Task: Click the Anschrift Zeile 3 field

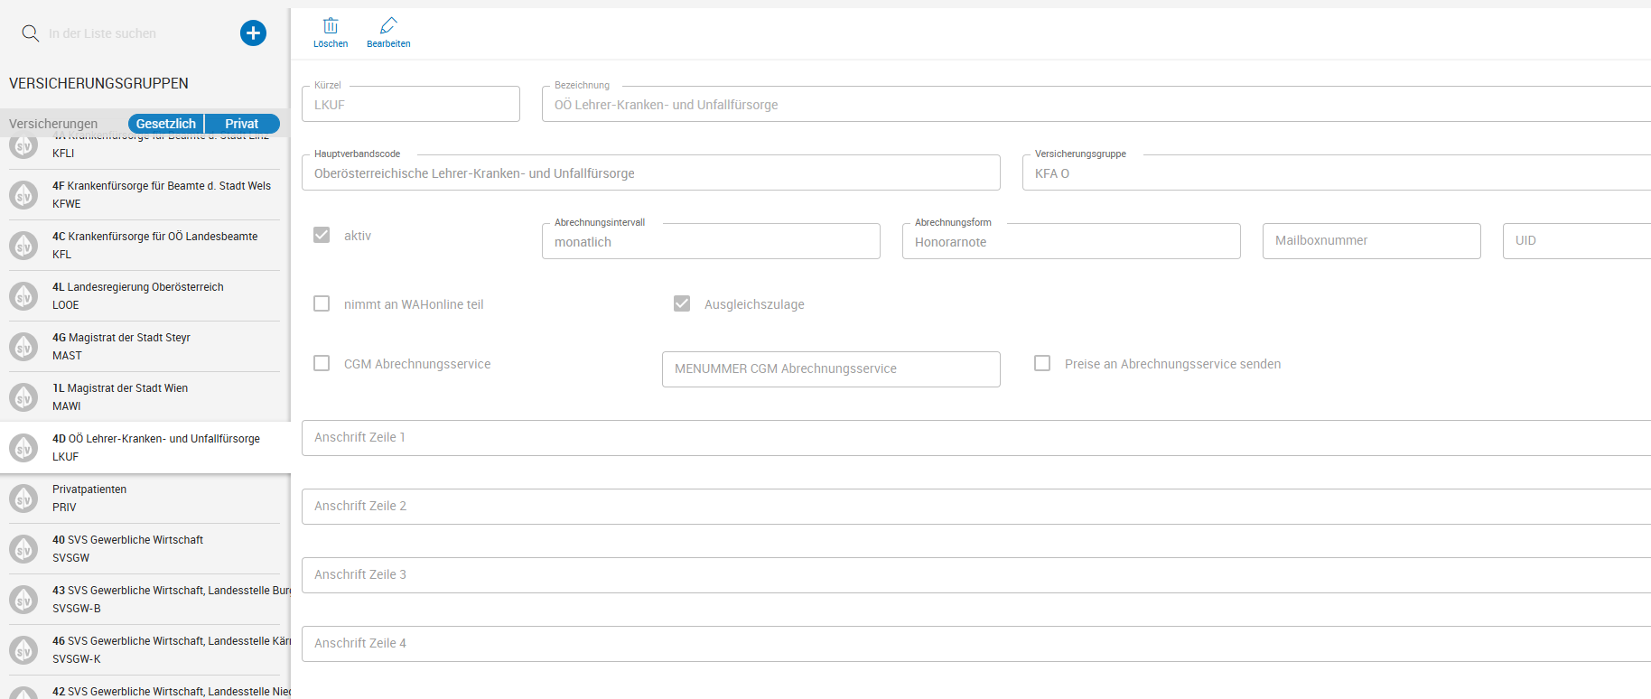Action: [976, 575]
